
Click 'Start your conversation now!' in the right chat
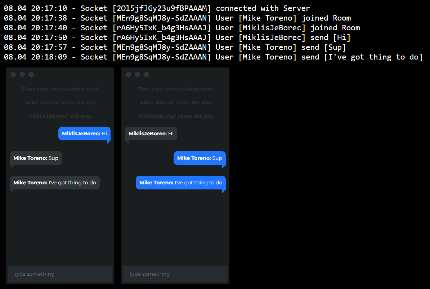click(175, 89)
